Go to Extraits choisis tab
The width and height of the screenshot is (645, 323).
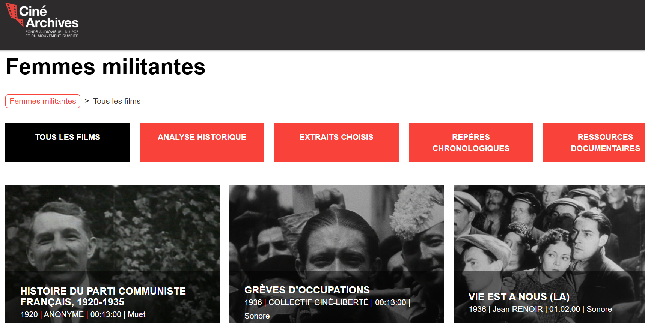[336, 142]
